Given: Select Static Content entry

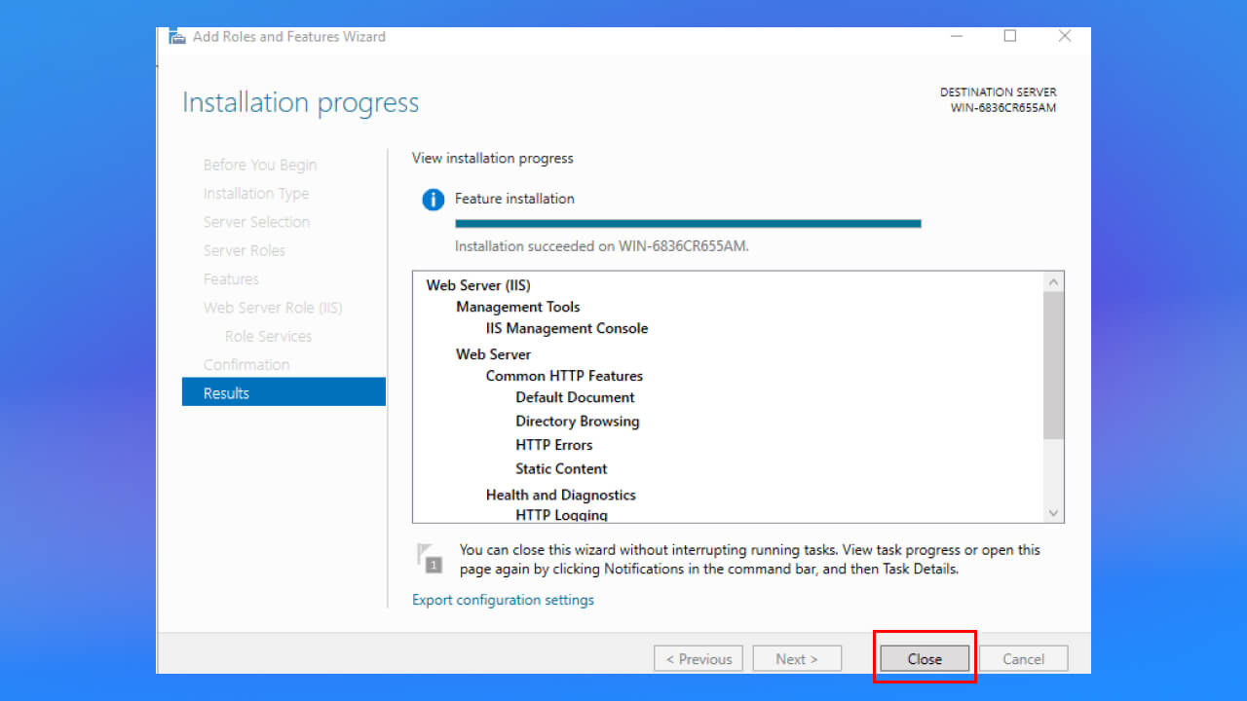Looking at the screenshot, I should click(x=561, y=468).
